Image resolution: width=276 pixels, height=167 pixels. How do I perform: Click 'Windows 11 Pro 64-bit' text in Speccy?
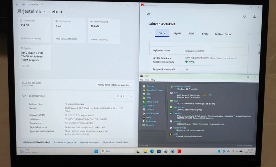pyautogui.click(x=187, y=89)
